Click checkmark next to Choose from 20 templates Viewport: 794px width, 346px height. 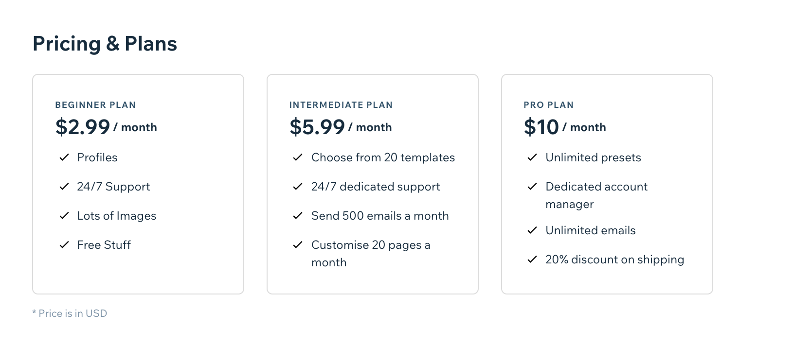298,157
